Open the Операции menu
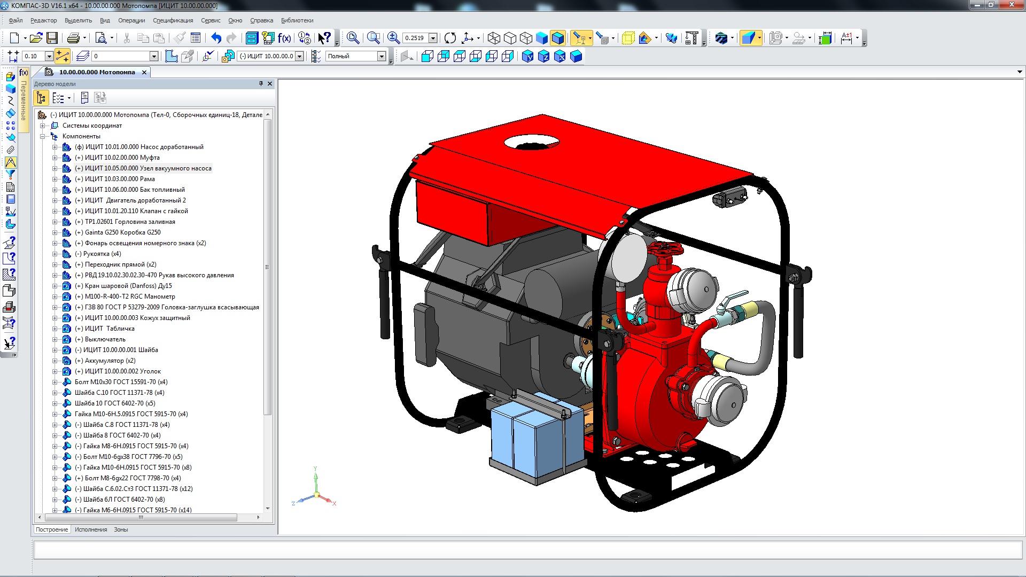 pos(131,20)
